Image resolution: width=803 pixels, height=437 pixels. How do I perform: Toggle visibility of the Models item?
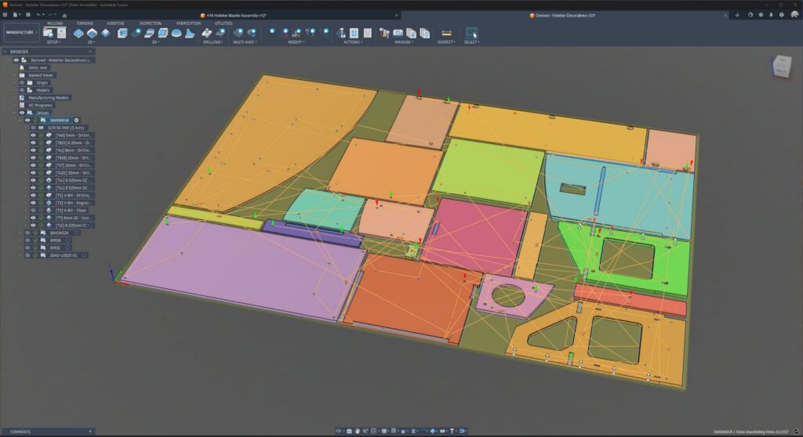pos(23,90)
